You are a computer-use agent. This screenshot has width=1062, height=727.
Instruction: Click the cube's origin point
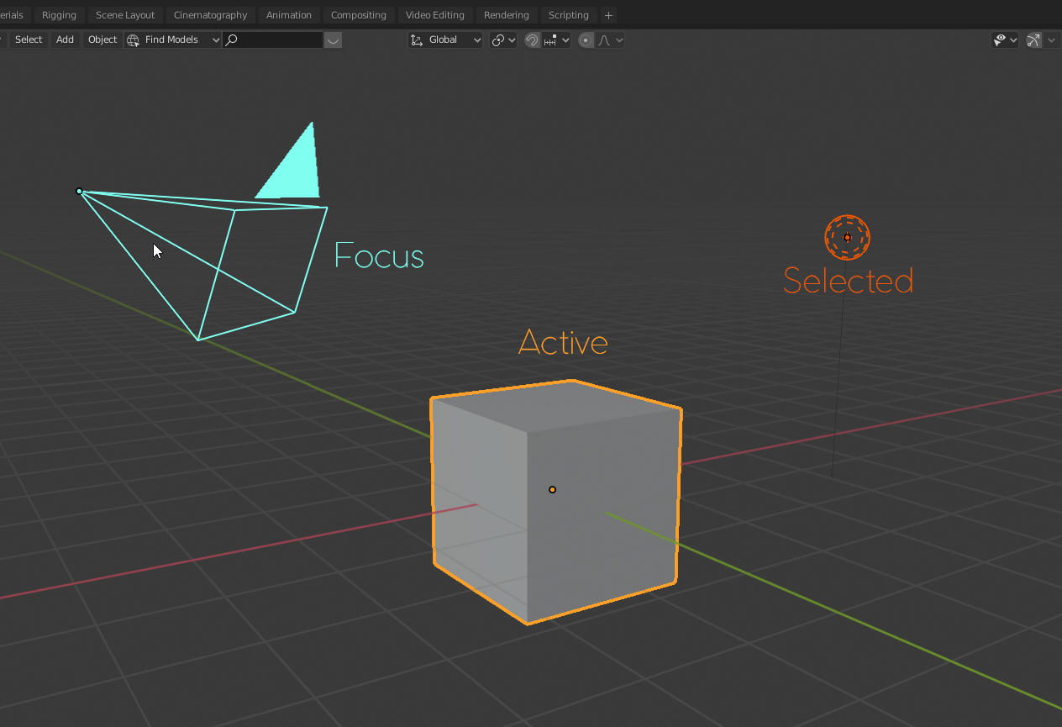coord(552,489)
